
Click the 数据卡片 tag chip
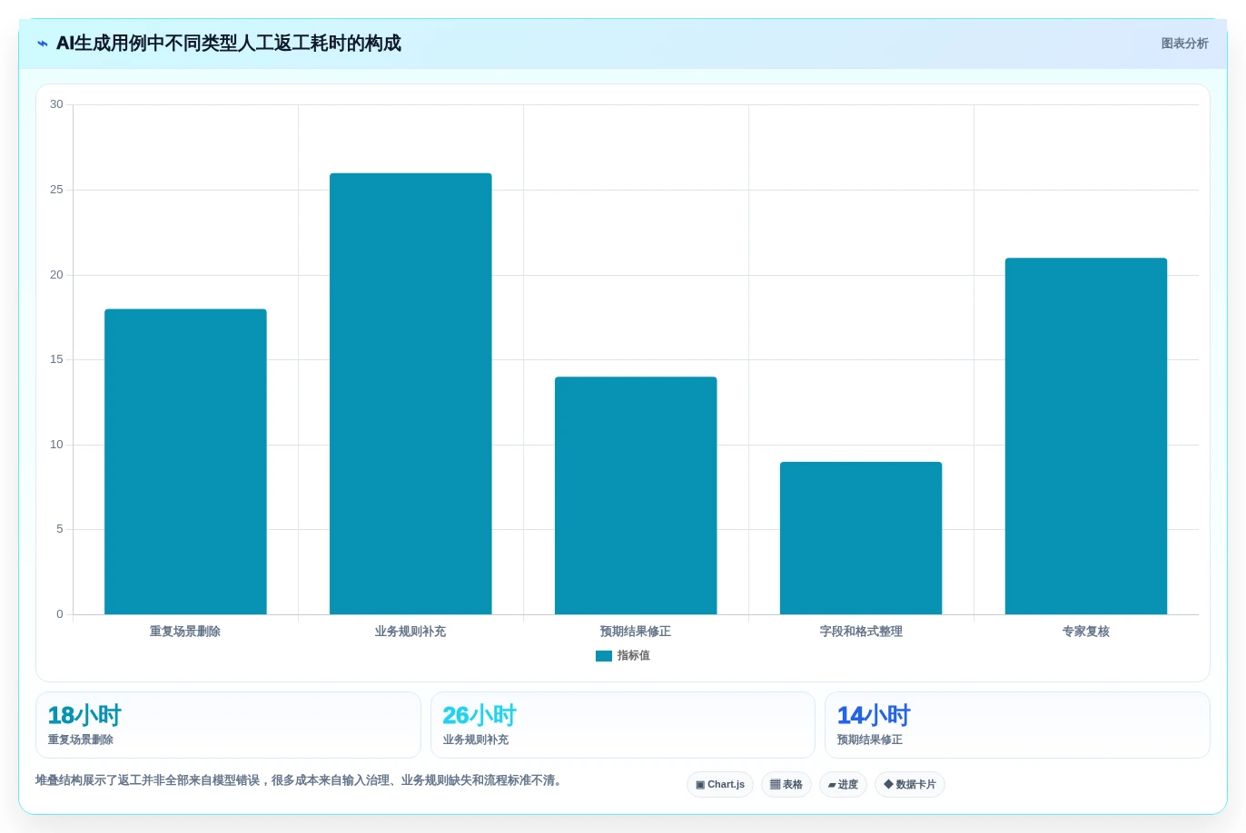coord(910,785)
